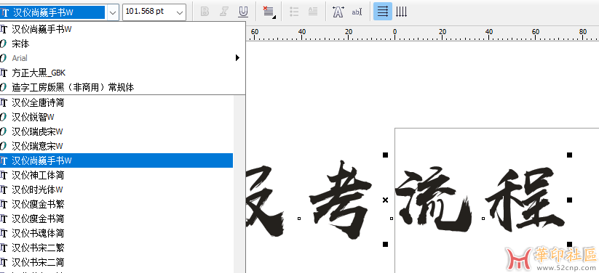Click the top-left selection handle above 流
This screenshot has height=273, width=599.
pos(385,155)
